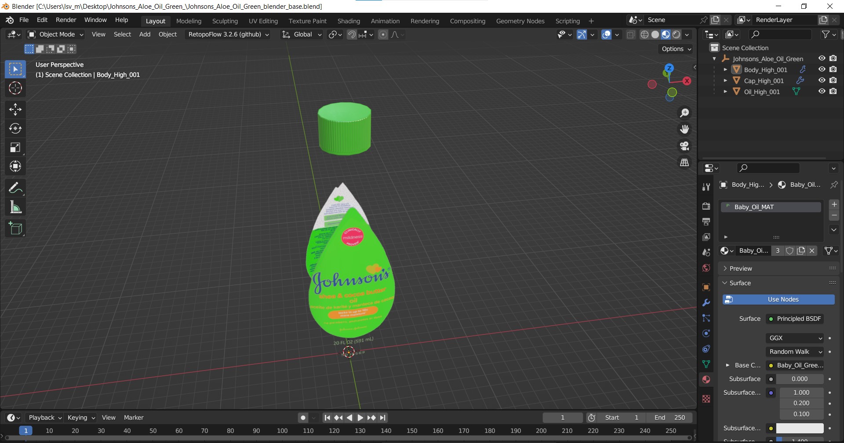Hide Oil_High_001 in viewport
The height and width of the screenshot is (443, 844).
coord(822,91)
